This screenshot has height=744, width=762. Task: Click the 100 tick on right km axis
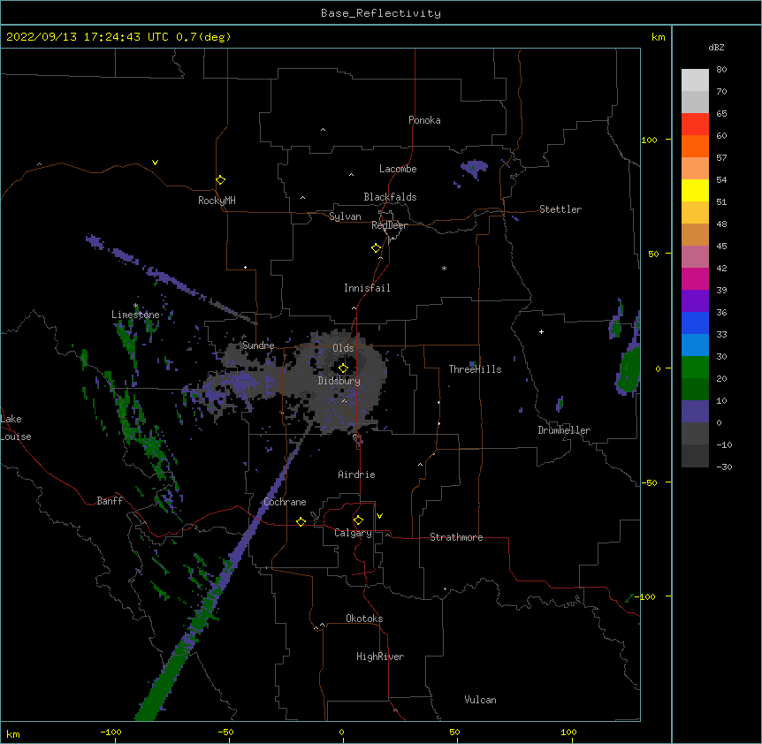point(649,140)
